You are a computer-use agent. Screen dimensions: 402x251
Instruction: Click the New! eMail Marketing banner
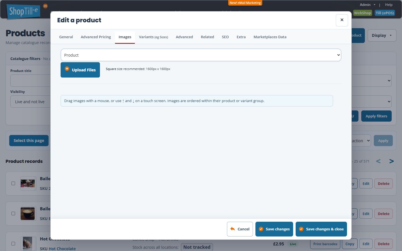pos(245,3)
